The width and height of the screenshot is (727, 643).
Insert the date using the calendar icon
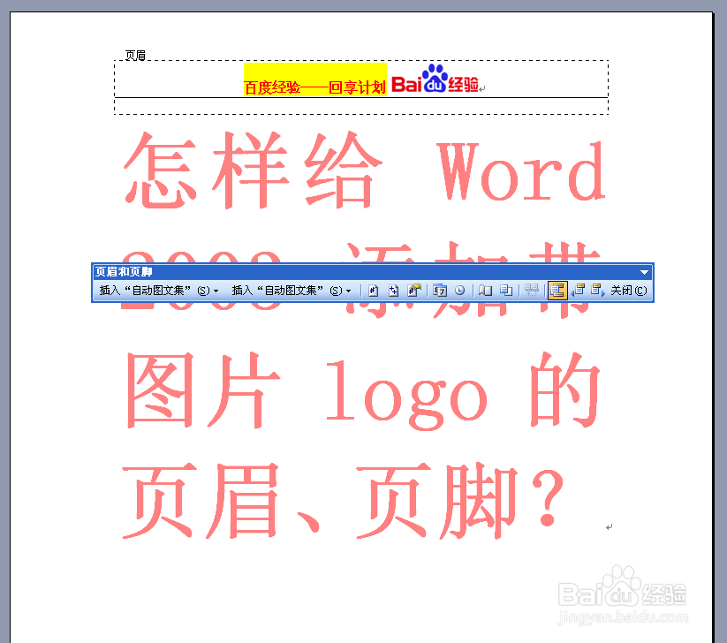438,290
